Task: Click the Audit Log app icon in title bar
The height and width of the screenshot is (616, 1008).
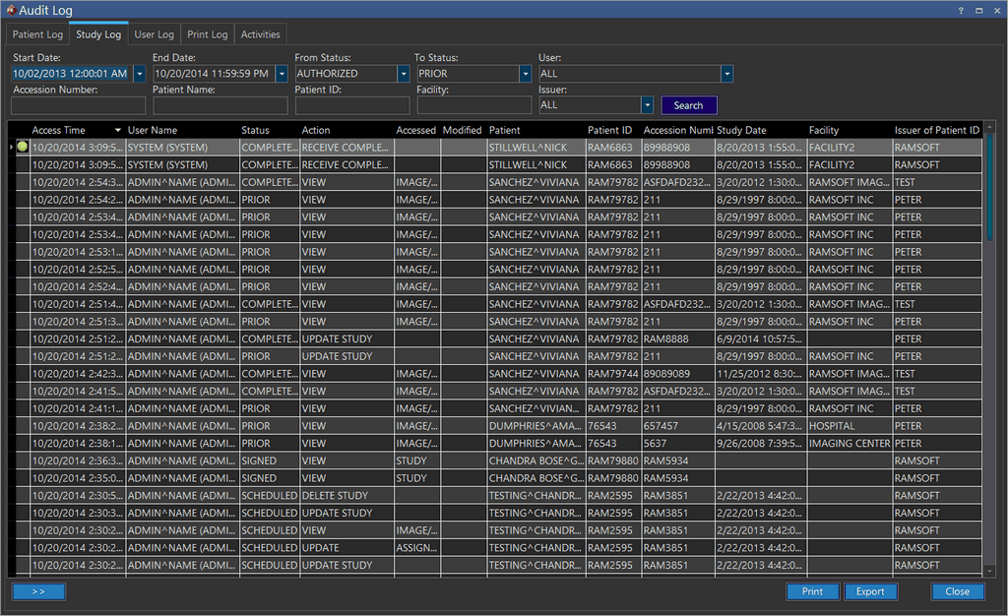Action: (10, 10)
